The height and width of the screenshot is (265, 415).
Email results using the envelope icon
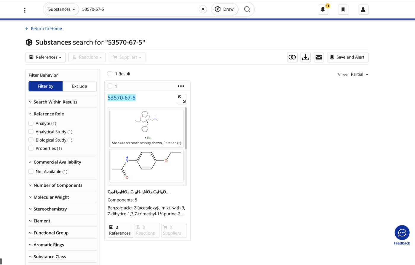(319, 57)
